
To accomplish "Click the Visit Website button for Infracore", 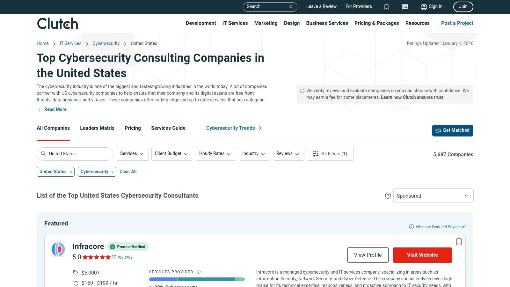I will click(422, 255).
